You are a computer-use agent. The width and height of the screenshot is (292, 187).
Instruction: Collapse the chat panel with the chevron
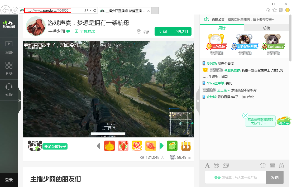198,100
